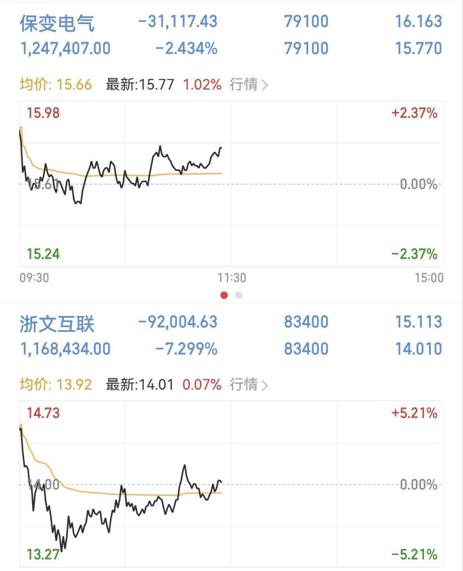Tap the 最新:14.01 latest price

(140, 385)
